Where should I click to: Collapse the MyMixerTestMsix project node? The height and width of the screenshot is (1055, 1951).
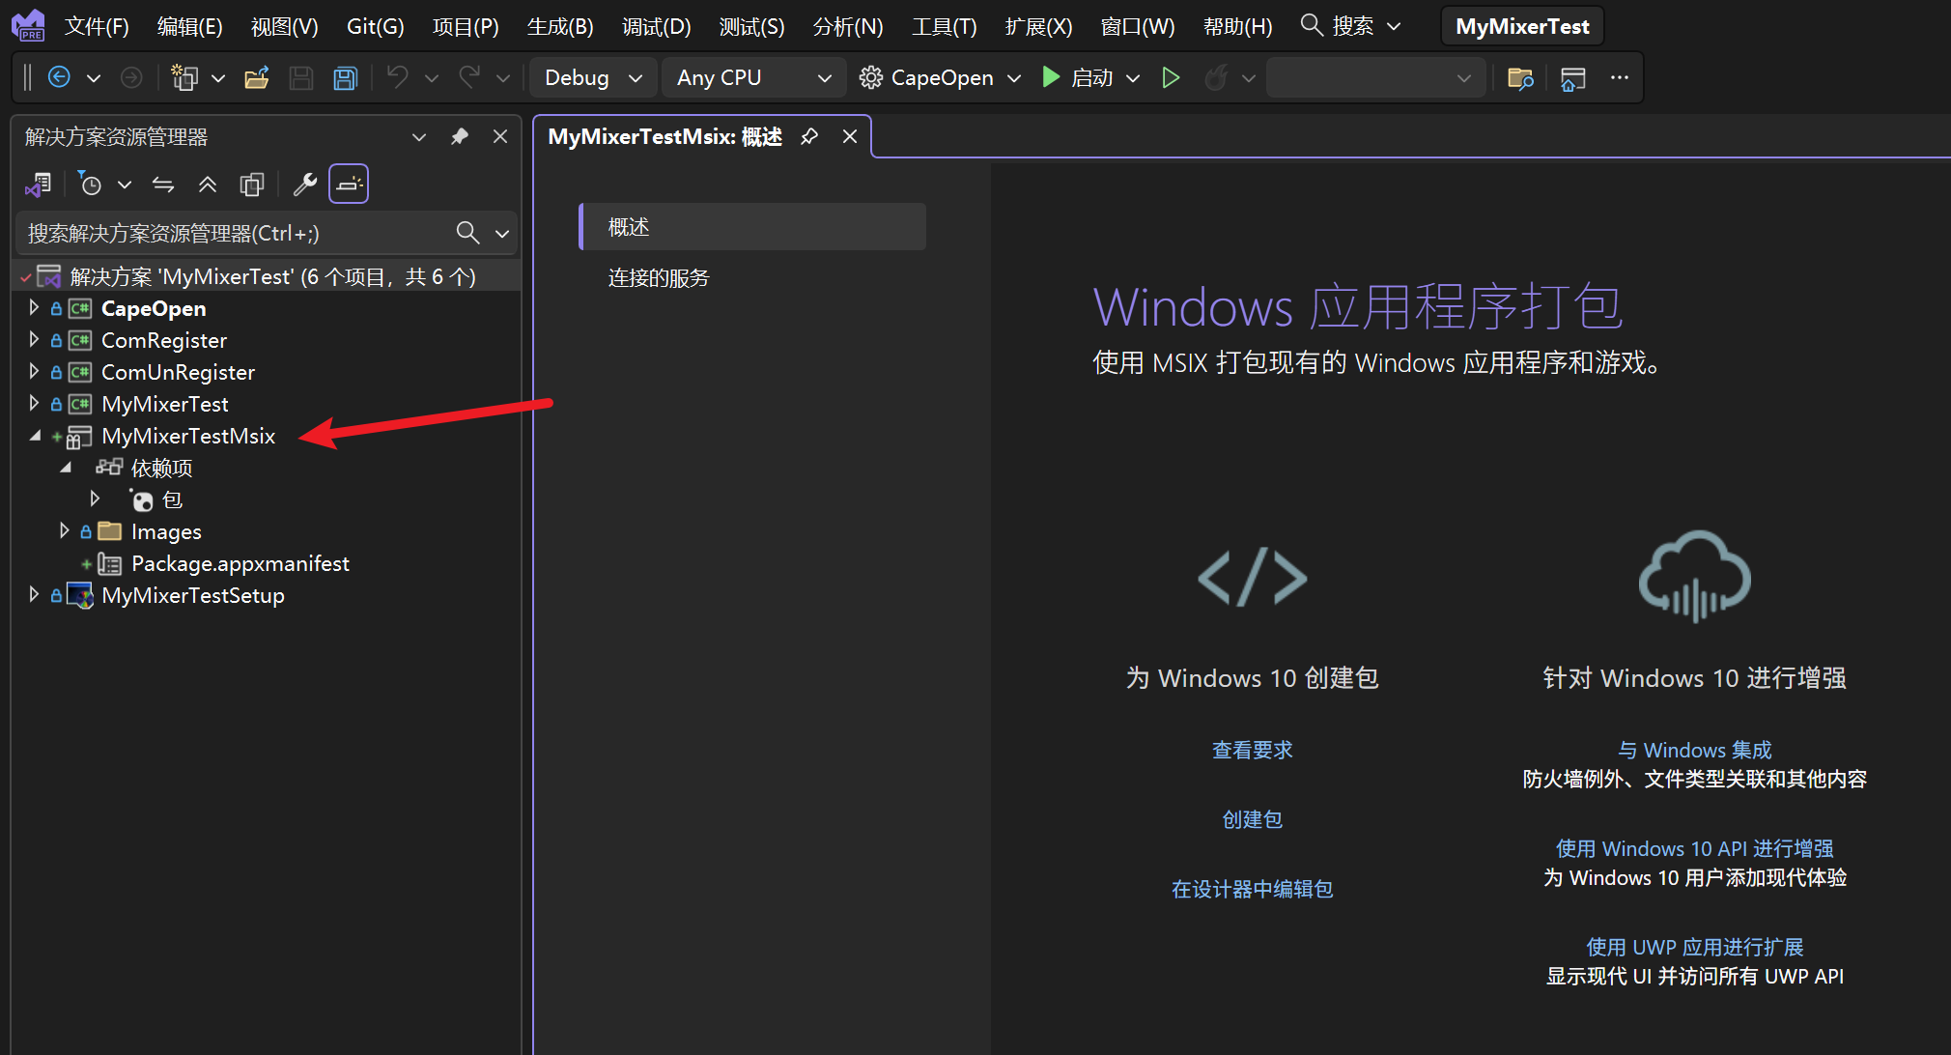coord(34,436)
